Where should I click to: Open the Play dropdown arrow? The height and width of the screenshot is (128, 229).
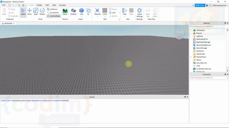click(125, 17)
